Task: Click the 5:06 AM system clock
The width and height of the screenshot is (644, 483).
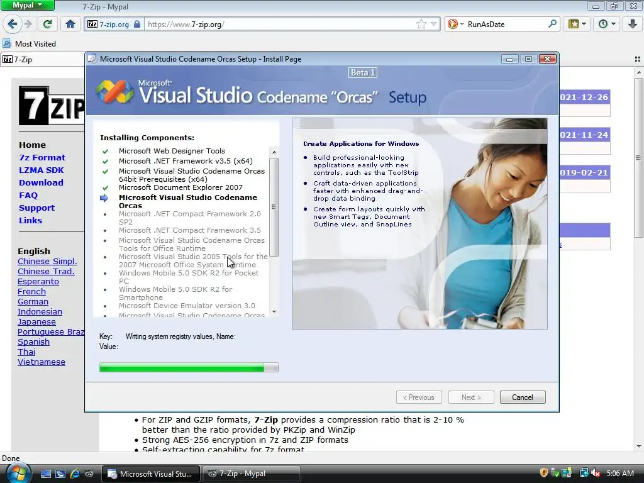Action: (620, 473)
